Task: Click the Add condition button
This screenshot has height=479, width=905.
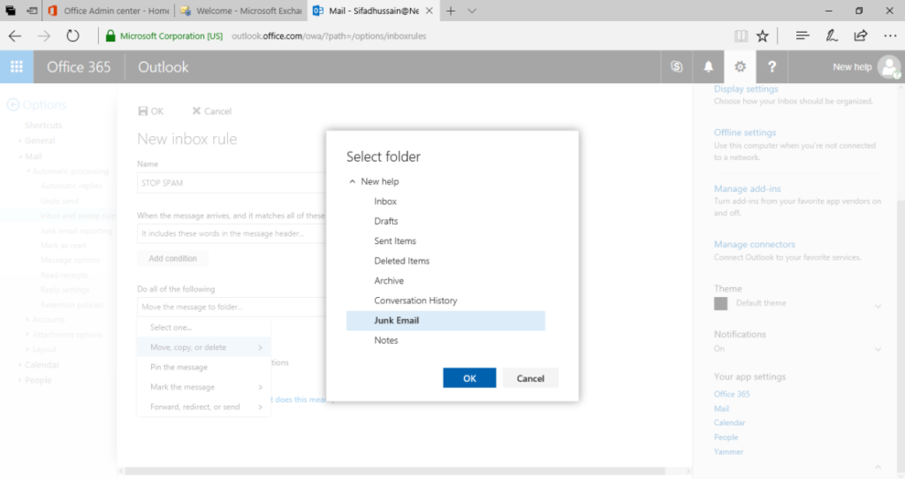Action: coord(172,259)
